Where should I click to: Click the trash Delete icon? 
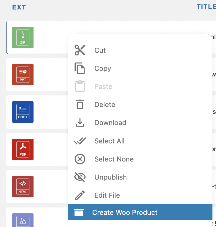(x=80, y=105)
